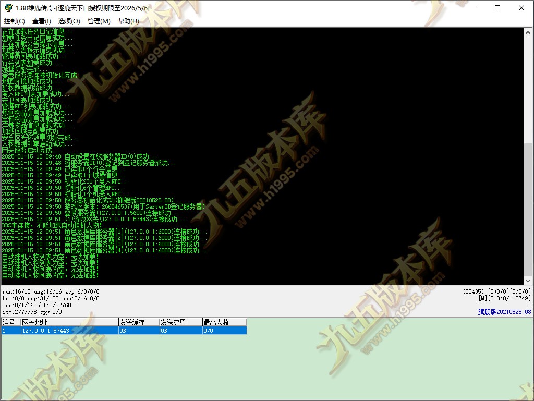
Task: Click the application icon in title bar
Action: point(9,8)
